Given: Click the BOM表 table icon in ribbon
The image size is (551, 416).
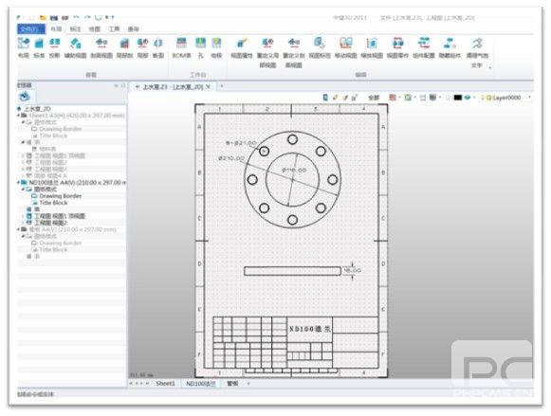Looking at the screenshot, I should pyautogui.click(x=181, y=47).
